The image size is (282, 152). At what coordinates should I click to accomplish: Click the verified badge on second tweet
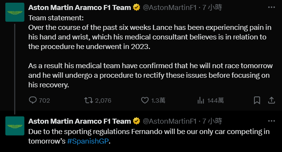click(x=137, y=121)
